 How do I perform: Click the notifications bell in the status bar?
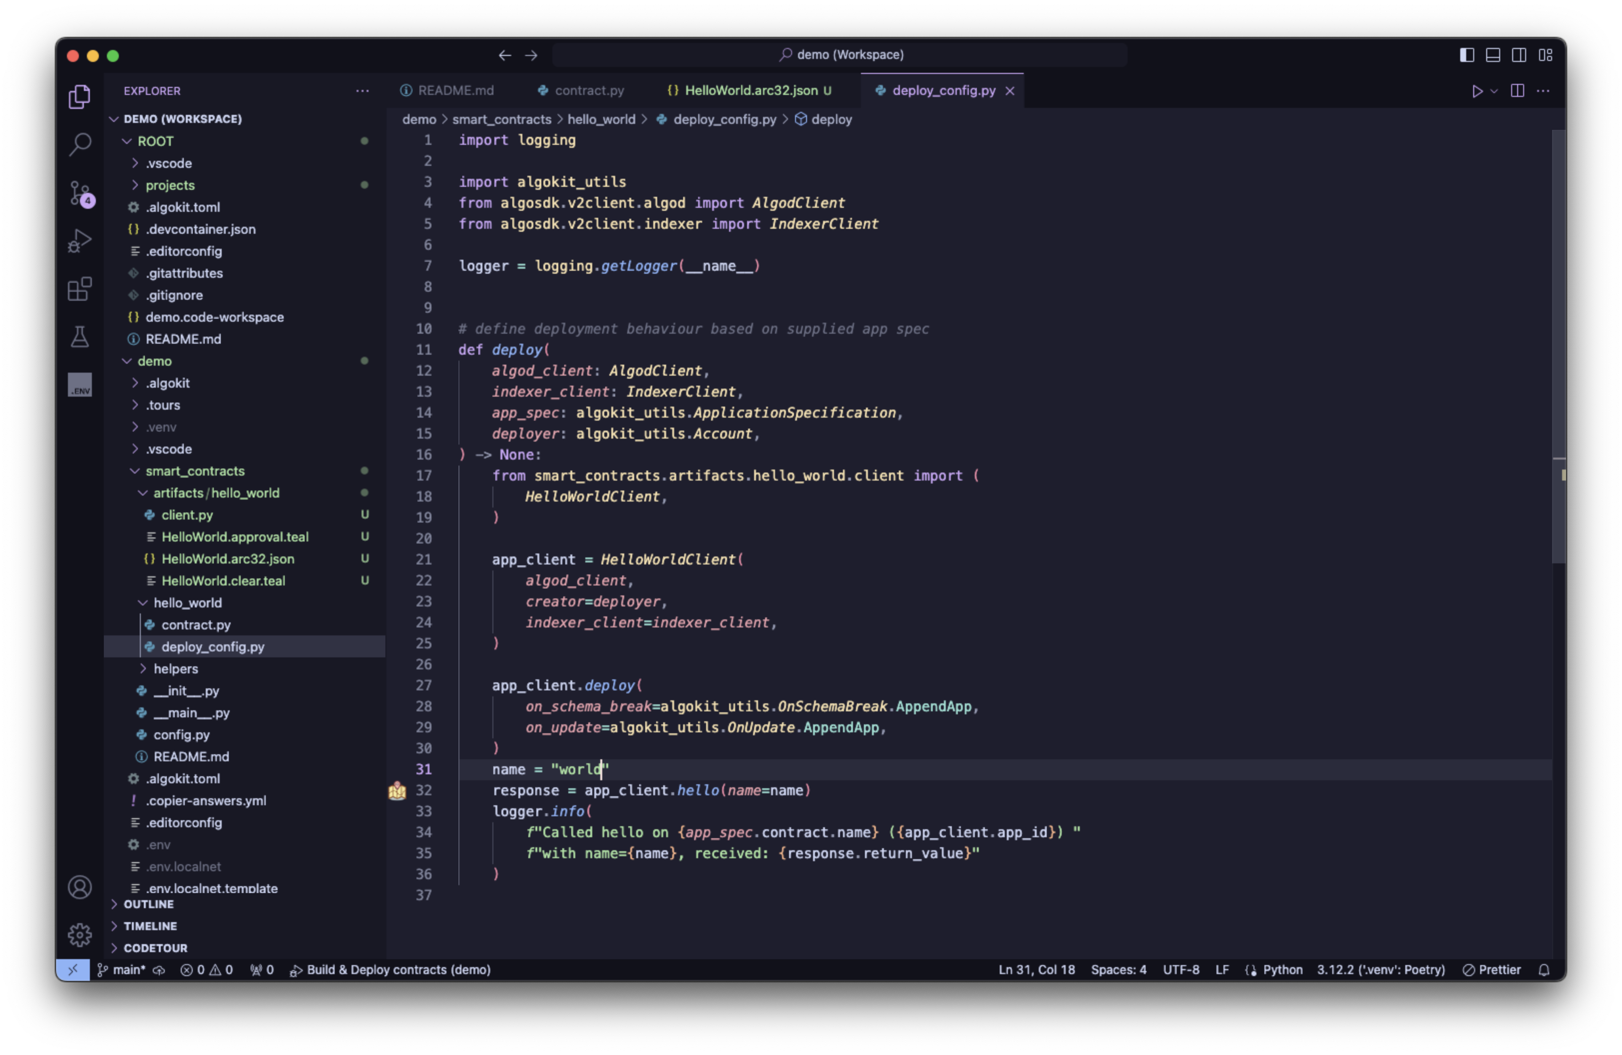(1544, 970)
